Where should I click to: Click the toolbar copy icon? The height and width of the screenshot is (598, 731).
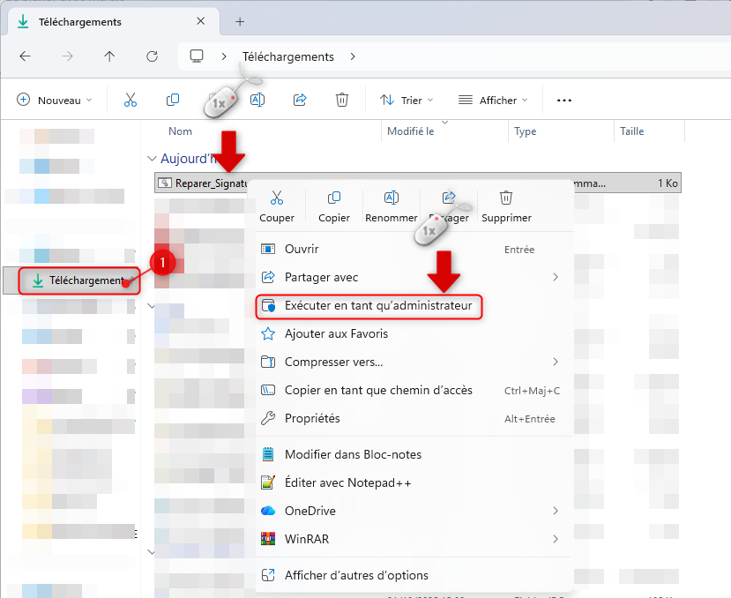[x=173, y=101]
